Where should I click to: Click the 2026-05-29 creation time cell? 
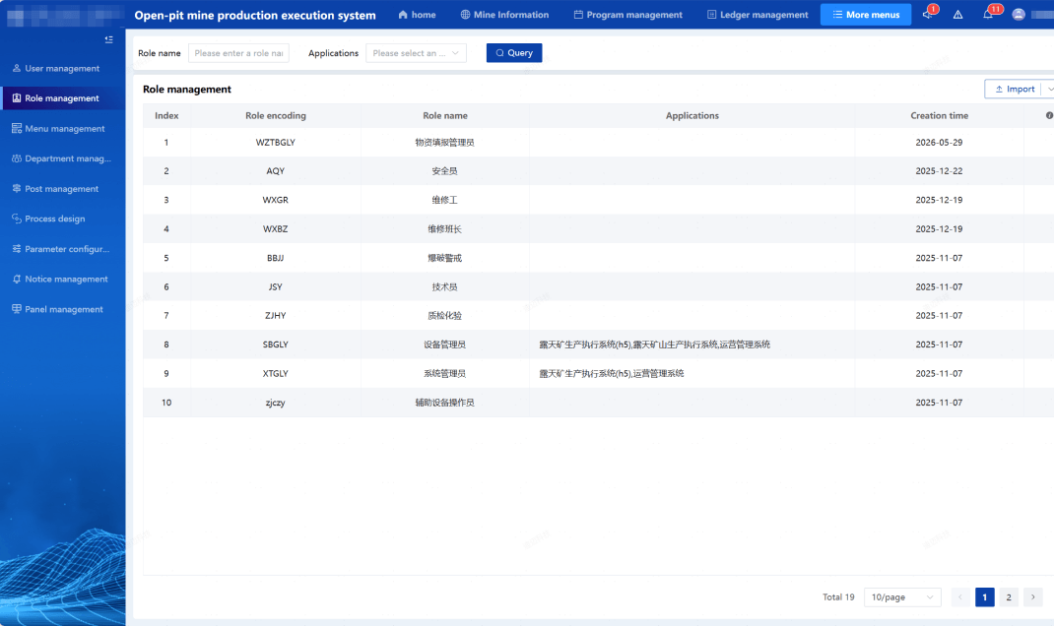point(939,143)
